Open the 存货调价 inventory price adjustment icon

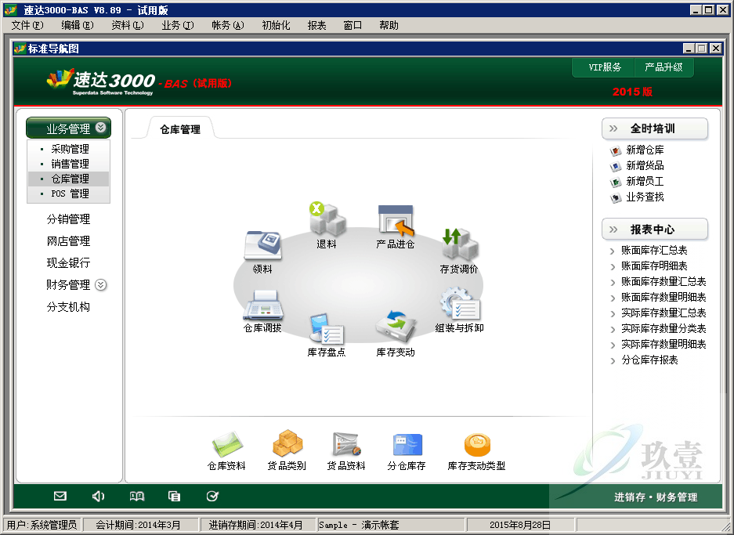pos(459,244)
